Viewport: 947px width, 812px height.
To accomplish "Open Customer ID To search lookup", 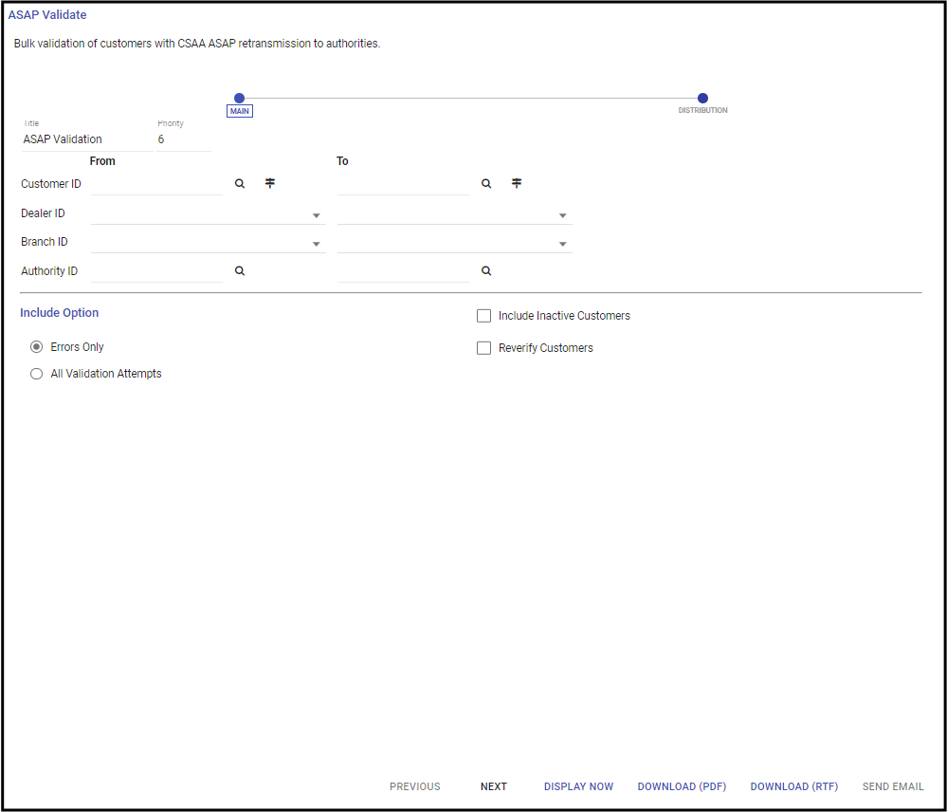I will coord(486,184).
